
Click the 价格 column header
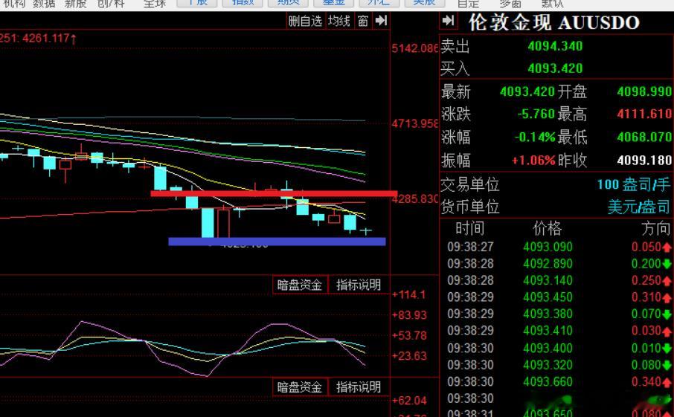tap(548, 228)
